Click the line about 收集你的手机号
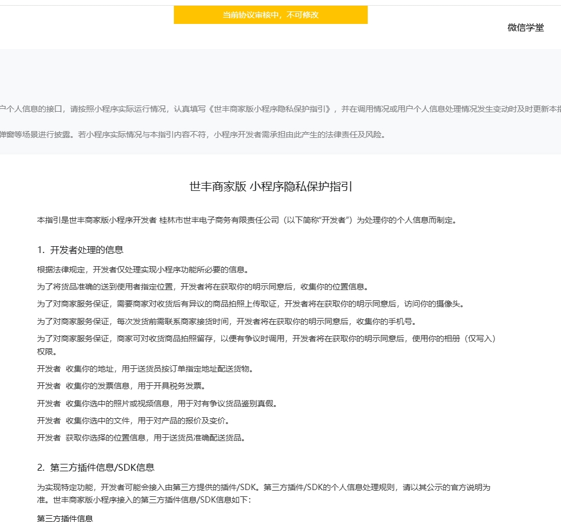 click(227, 321)
